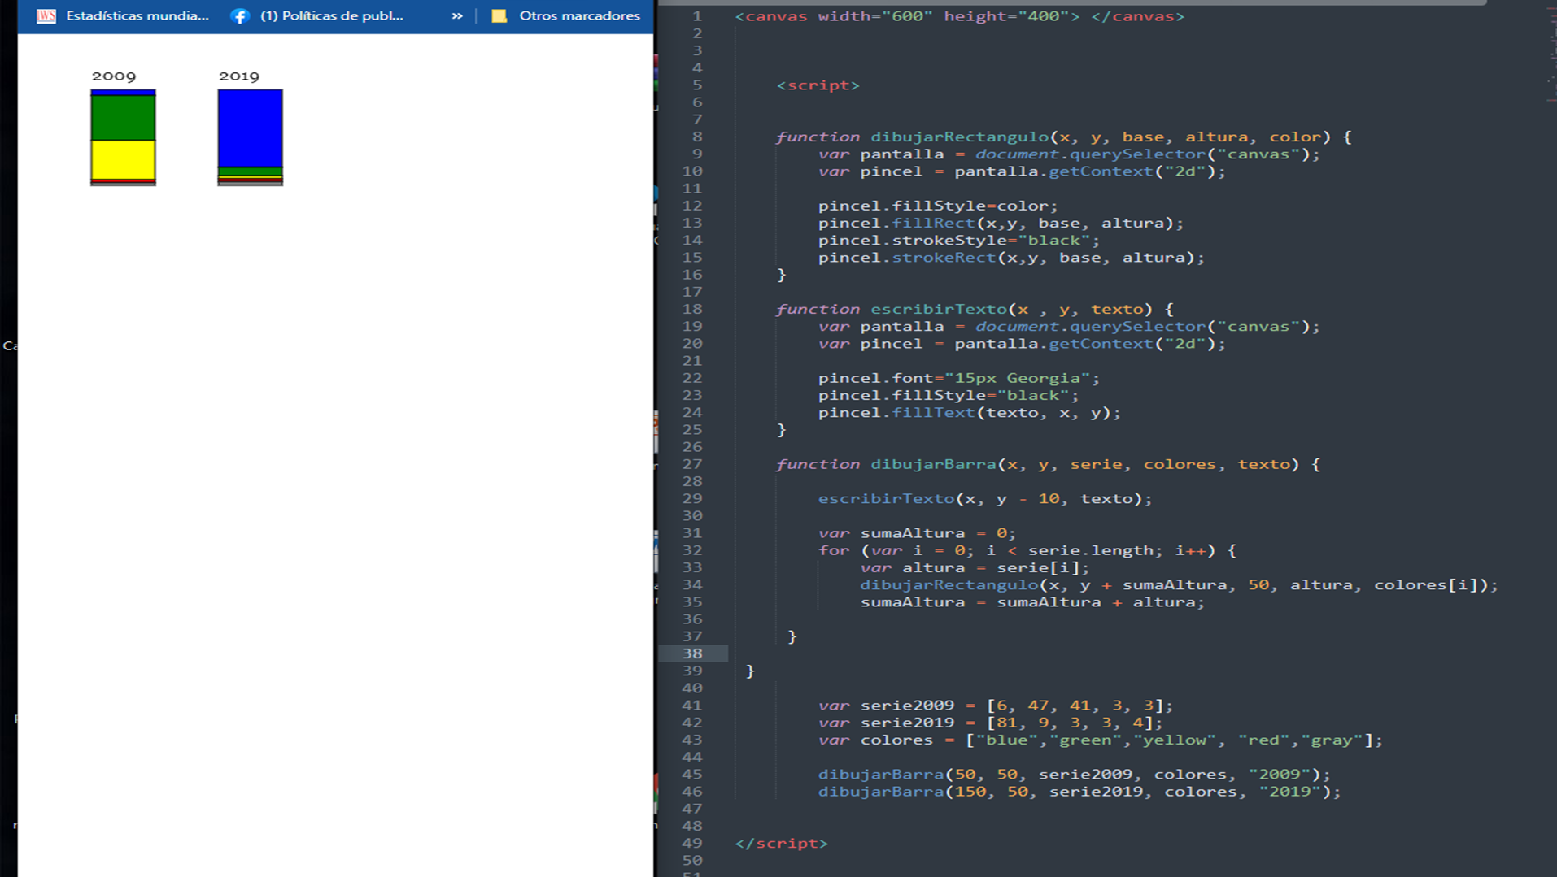Viewport: 1557px width, 877px height.
Task: Click line number 8 in the editor gutter
Action: click(x=697, y=137)
